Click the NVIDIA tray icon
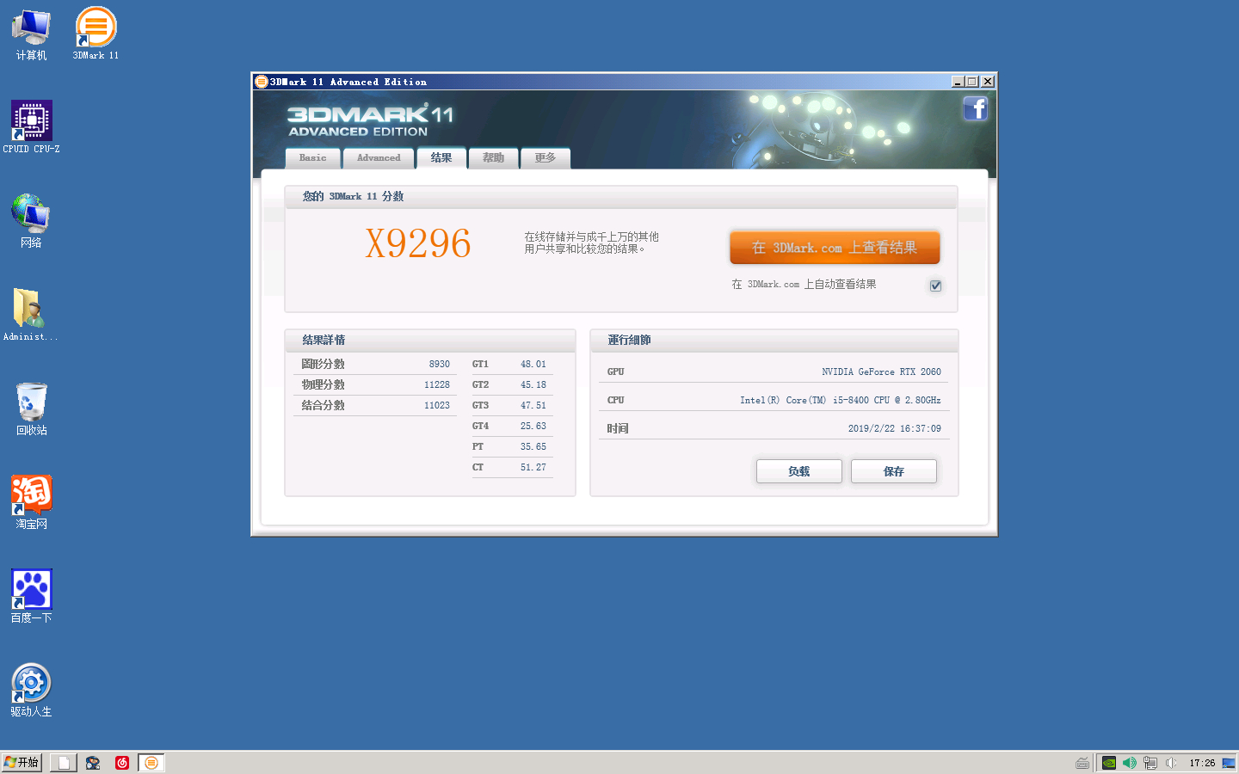Screen dimensions: 1239x774 (x=1109, y=763)
